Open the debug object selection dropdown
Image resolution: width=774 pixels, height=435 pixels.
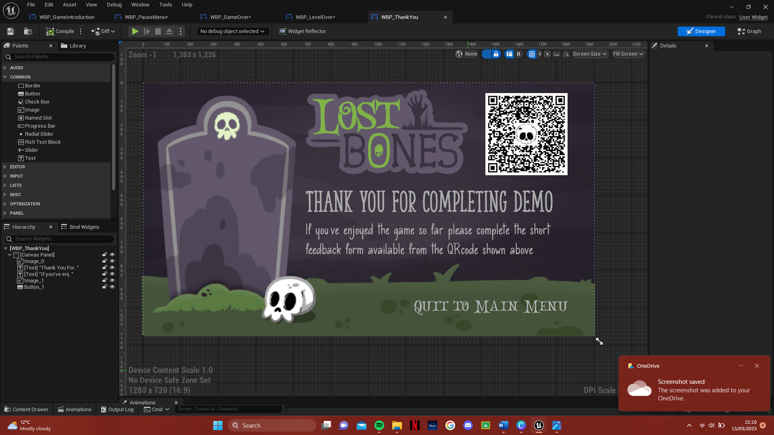(232, 31)
